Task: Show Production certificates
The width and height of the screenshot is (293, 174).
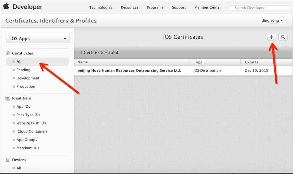Action: pos(26,86)
